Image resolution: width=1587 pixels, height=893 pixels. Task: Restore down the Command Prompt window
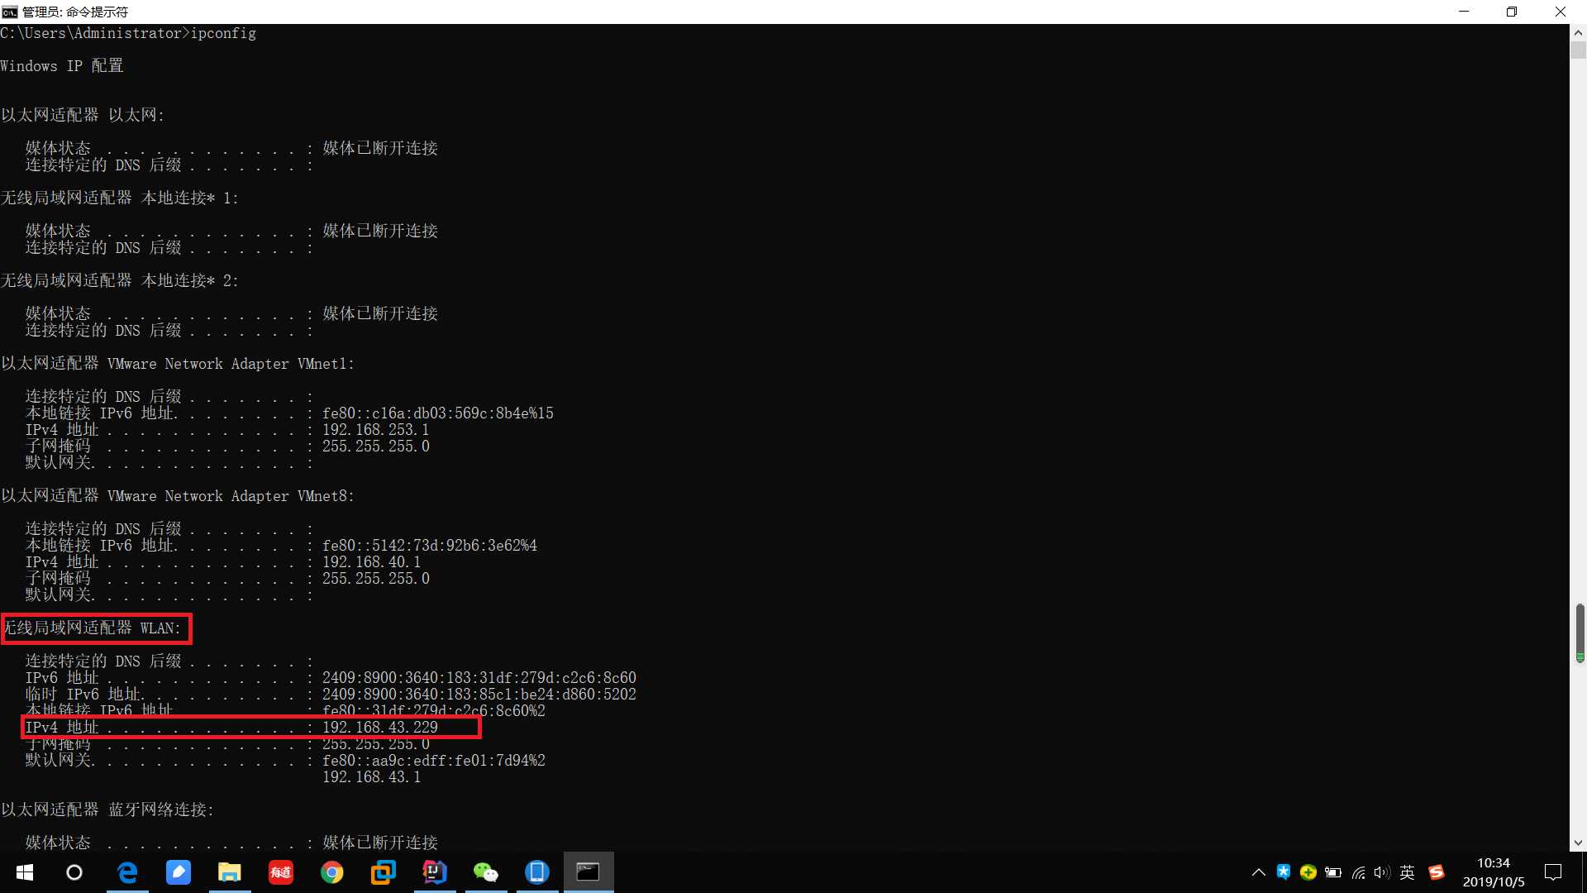(x=1512, y=12)
